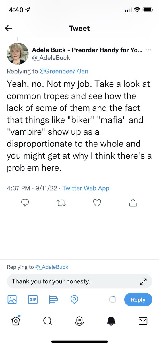The width and height of the screenshot is (159, 346).
Task: Open the Notifications bell tab
Action: (111, 321)
